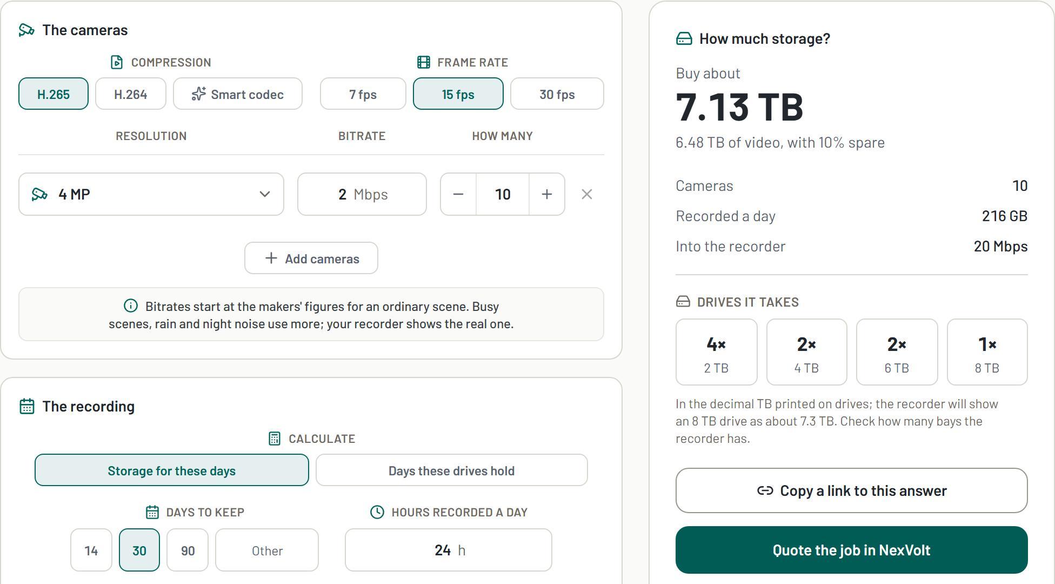This screenshot has width=1055, height=584.
Task: Click the BITRATE column header
Action: point(362,136)
